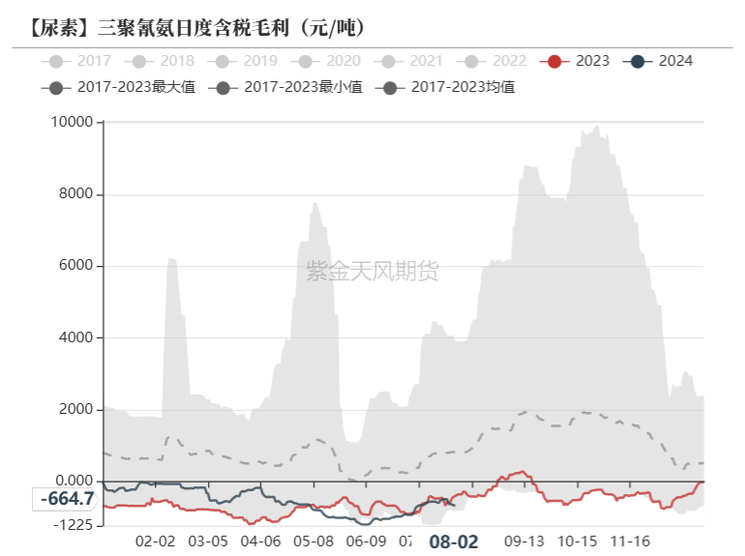
Task: Click the 6000 y-axis label
Action: click(x=76, y=265)
